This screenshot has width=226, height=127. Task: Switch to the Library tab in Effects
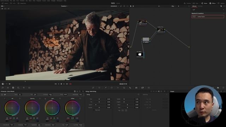click(x=194, y=6)
